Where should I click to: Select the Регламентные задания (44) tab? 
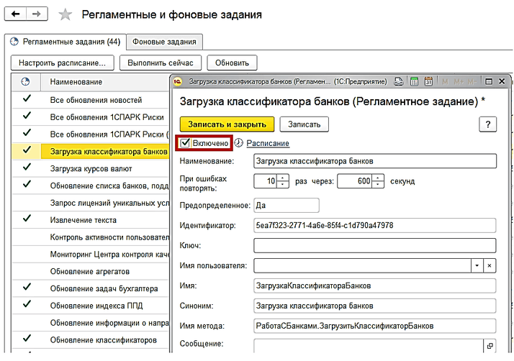(65, 42)
